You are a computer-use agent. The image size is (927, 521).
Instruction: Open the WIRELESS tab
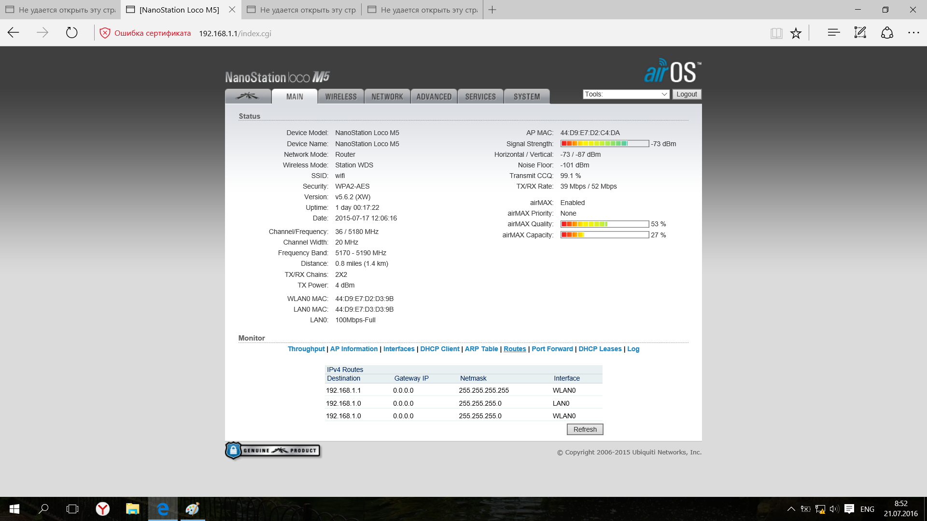point(341,96)
